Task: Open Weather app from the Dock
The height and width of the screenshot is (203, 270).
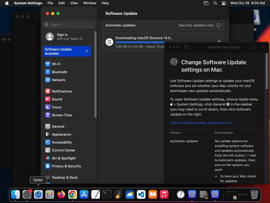Action: pos(130,194)
